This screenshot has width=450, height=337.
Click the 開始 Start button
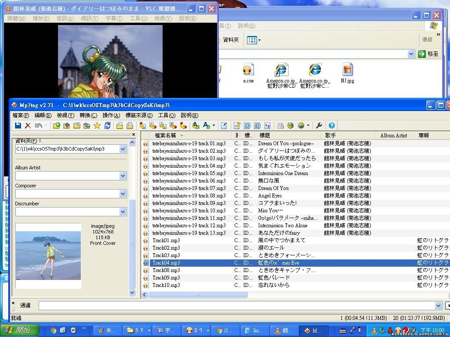coord(20,330)
